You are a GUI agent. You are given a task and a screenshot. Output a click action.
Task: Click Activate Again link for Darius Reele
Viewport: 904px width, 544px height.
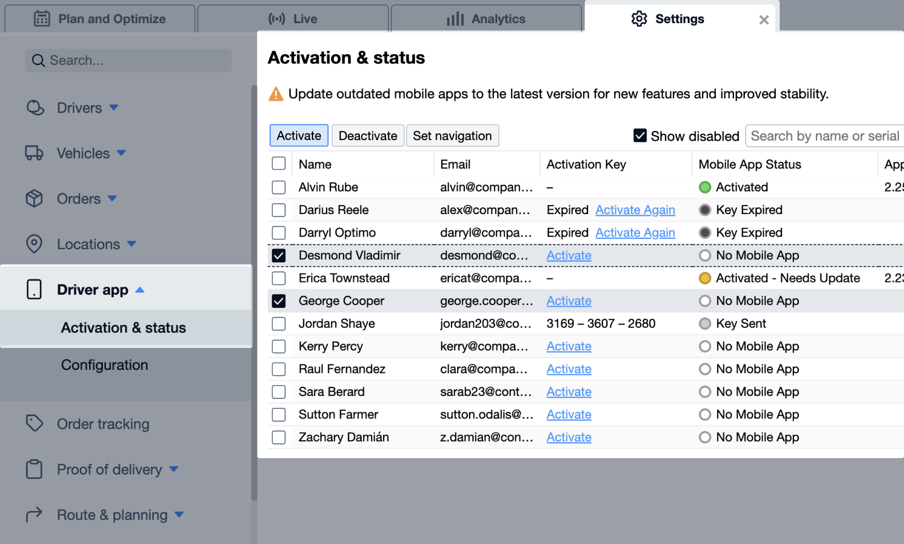635,210
